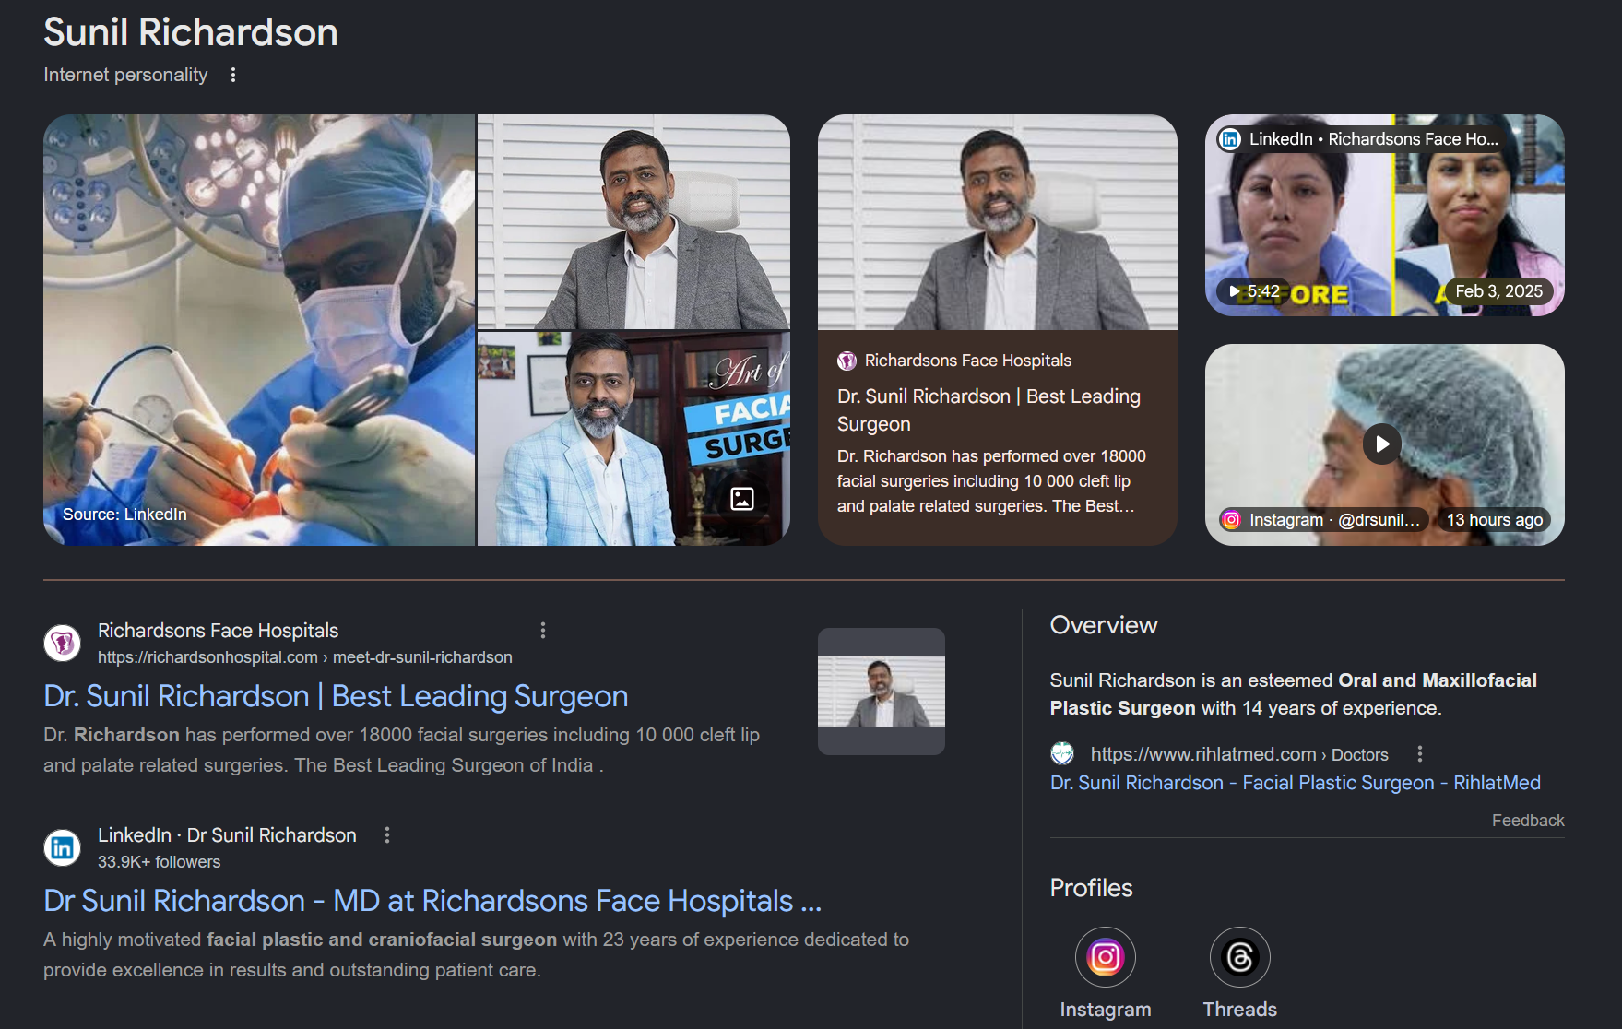Viewport: 1622px width, 1029px height.
Task: Open the Threads profile icon
Action: (1239, 957)
